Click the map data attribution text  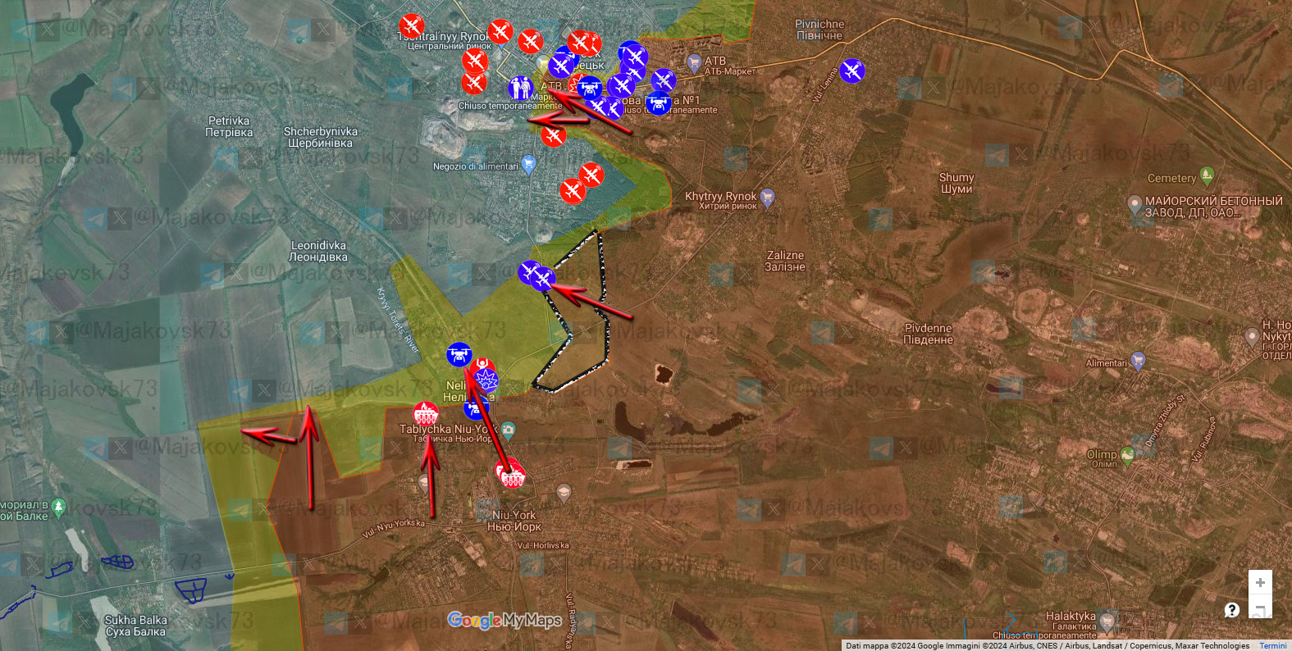point(1048,646)
